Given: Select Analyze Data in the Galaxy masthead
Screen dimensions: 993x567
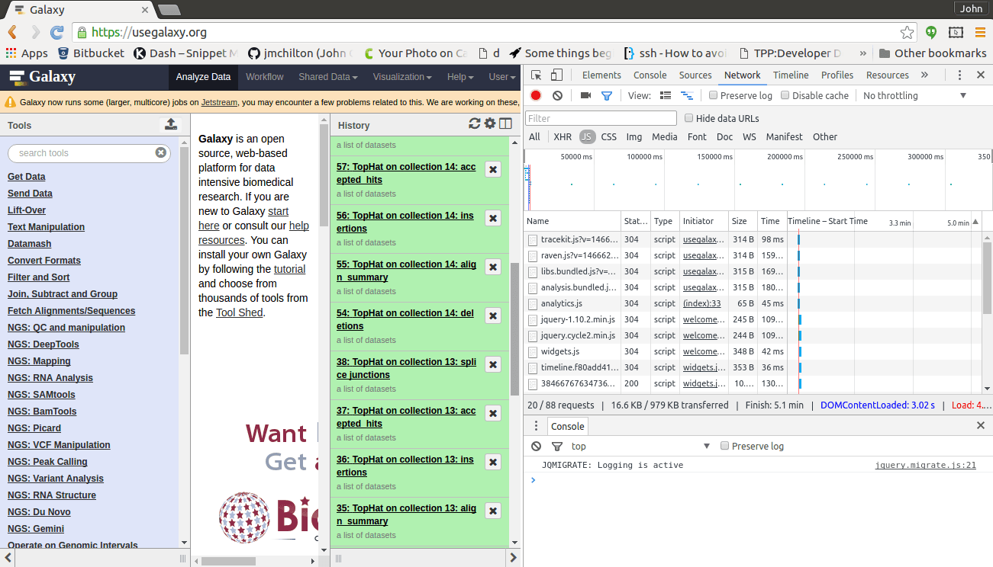Looking at the screenshot, I should [203, 77].
